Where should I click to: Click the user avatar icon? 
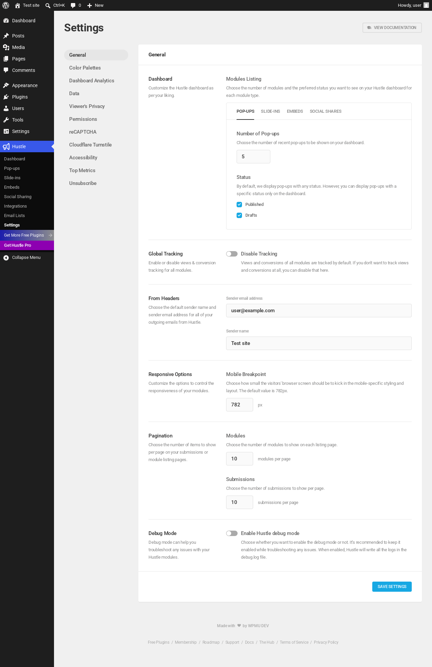click(426, 5)
